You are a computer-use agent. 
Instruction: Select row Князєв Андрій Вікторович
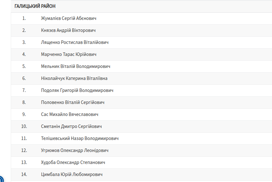pos(141,30)
